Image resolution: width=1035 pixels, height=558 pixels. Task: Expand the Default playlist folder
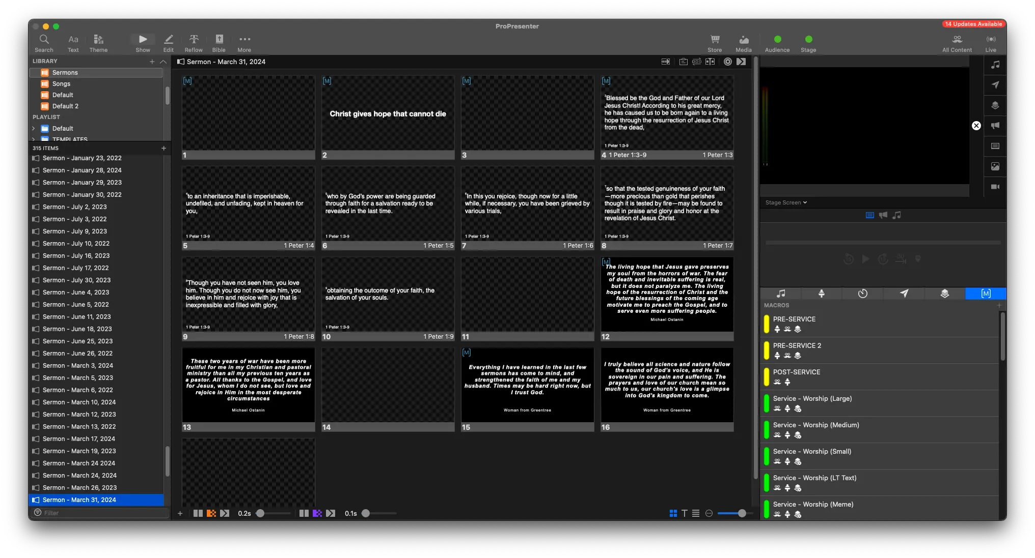34,129
